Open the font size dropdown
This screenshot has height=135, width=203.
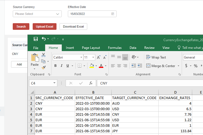pos(93,57)
